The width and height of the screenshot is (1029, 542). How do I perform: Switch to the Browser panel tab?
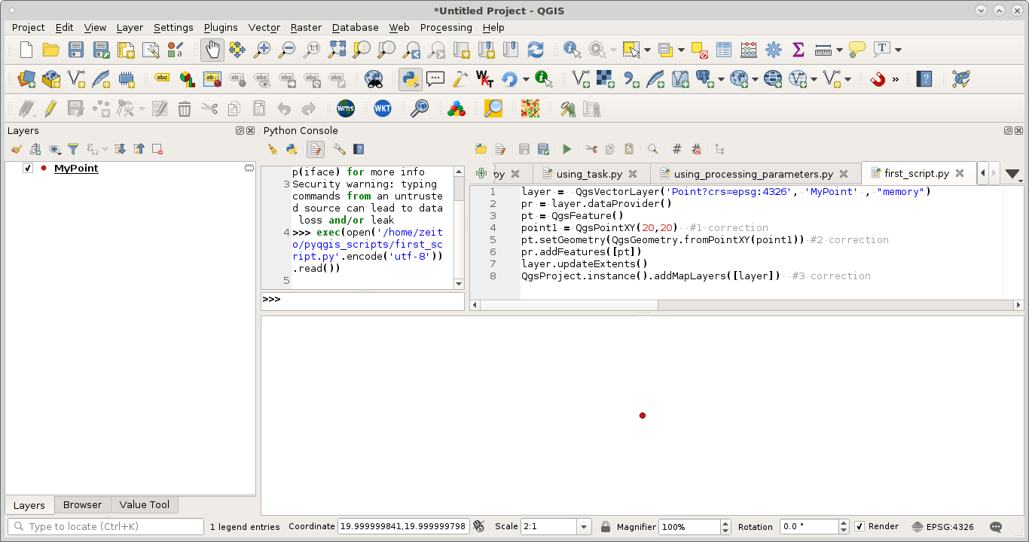[82, 505]
